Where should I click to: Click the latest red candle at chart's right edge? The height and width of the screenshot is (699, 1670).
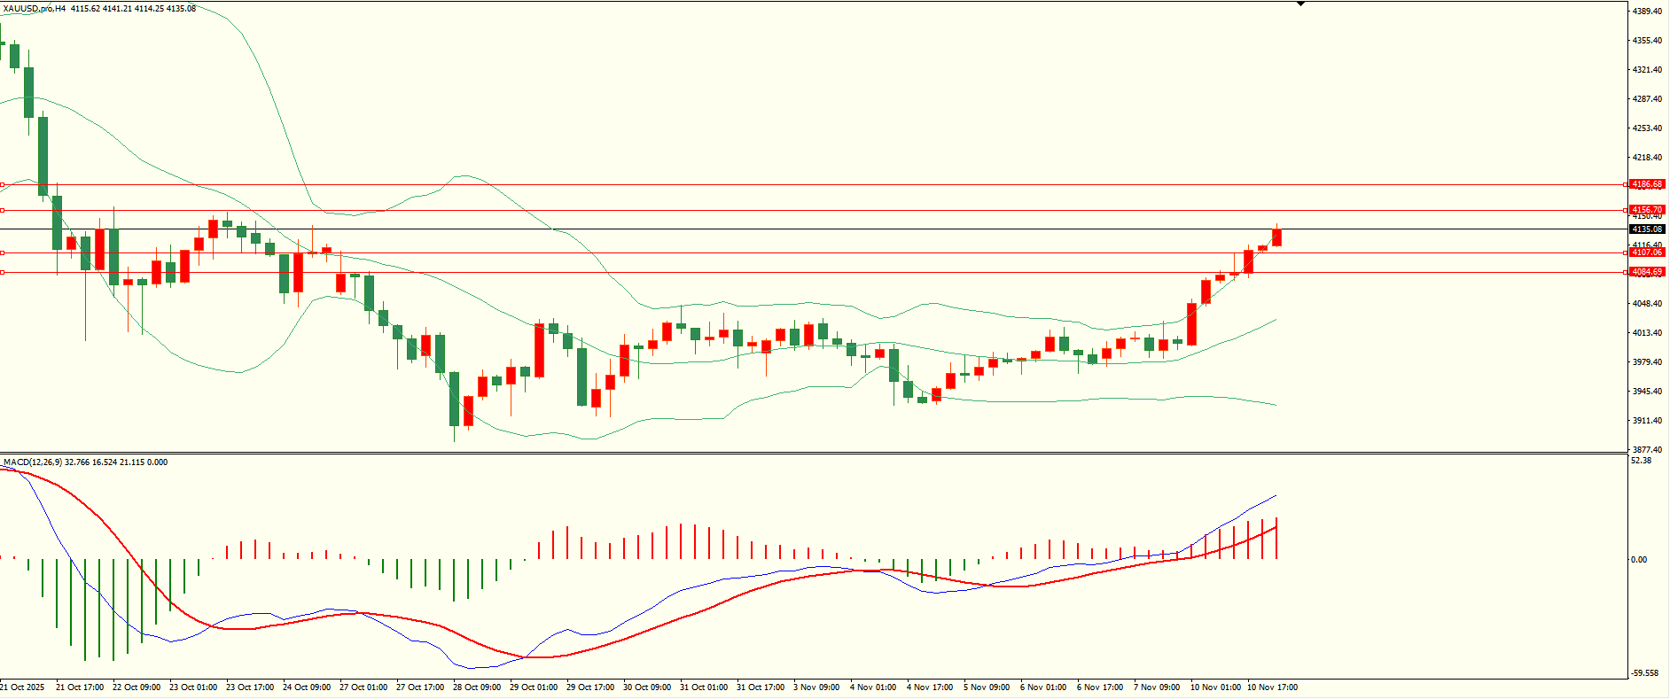pyautogui.click(x=1276, y=237)
